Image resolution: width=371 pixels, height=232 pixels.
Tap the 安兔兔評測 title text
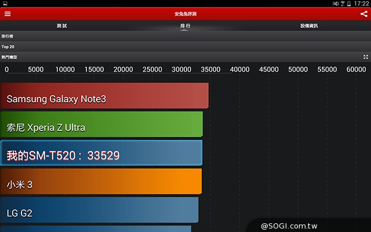(x=185, y=13)
